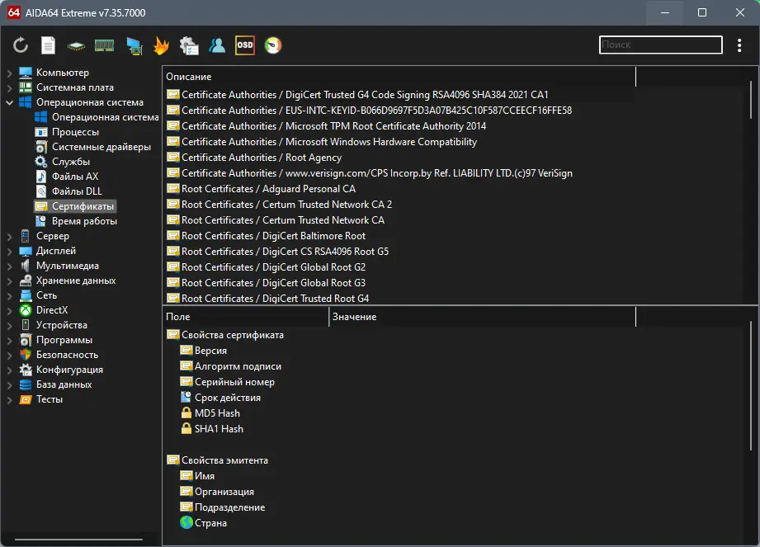Image resolution: width=760 pixels, height=547 pixels.
Task: Click the SHA1 Hash field row
Action: [x=212, y=429]
